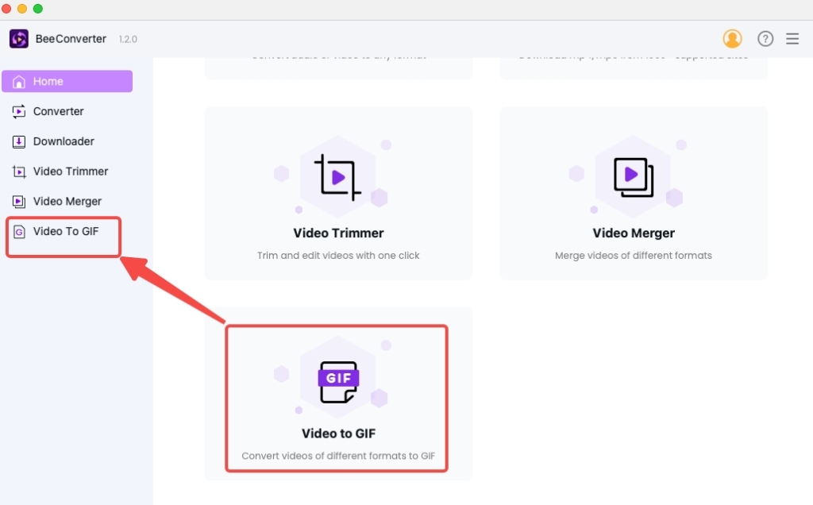Click the purple GIF badge icon
This screenshot has height=505, width=813.
coord(338,377)
